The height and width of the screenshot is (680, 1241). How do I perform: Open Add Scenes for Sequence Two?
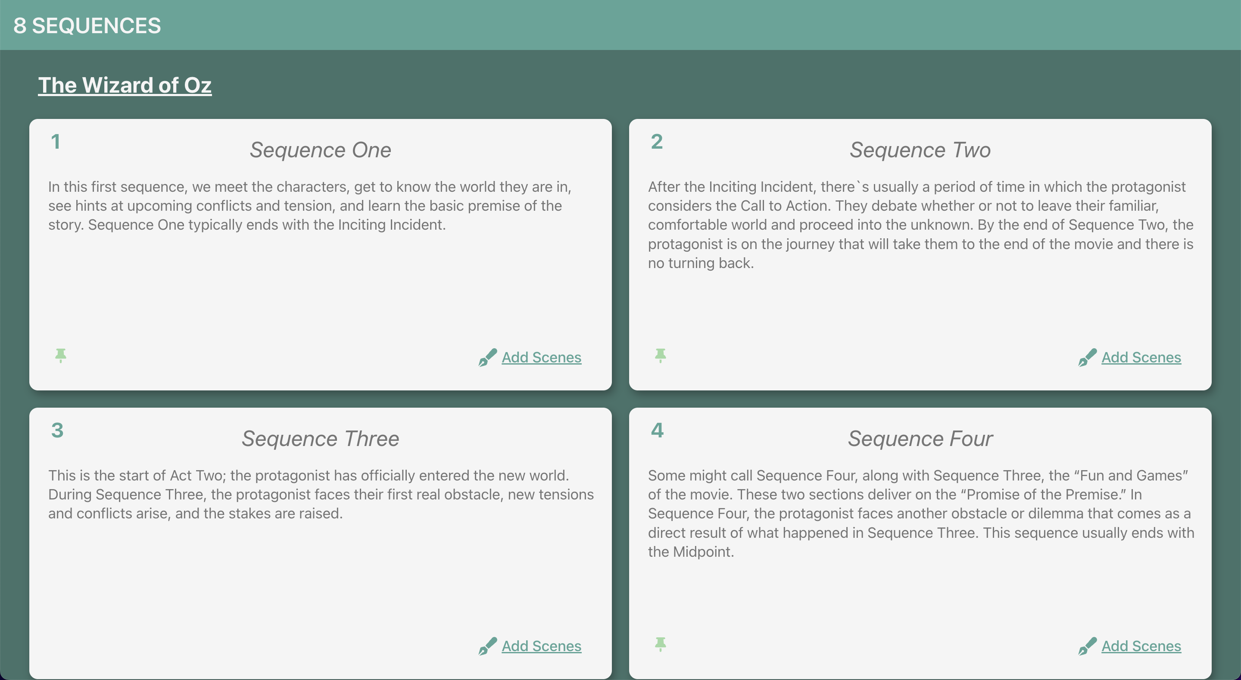coord(1141,358)
